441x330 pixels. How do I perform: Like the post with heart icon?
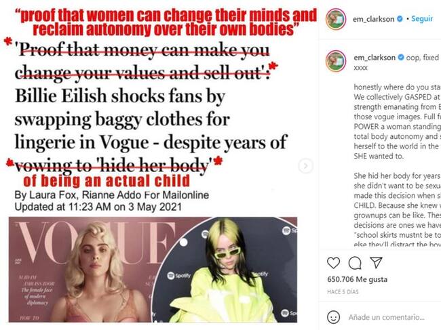tap(334, 263)
